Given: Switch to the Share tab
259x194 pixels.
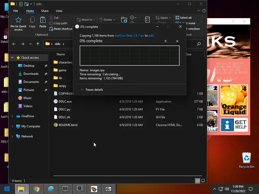Looking at the screenshot, I should (45, 11).
